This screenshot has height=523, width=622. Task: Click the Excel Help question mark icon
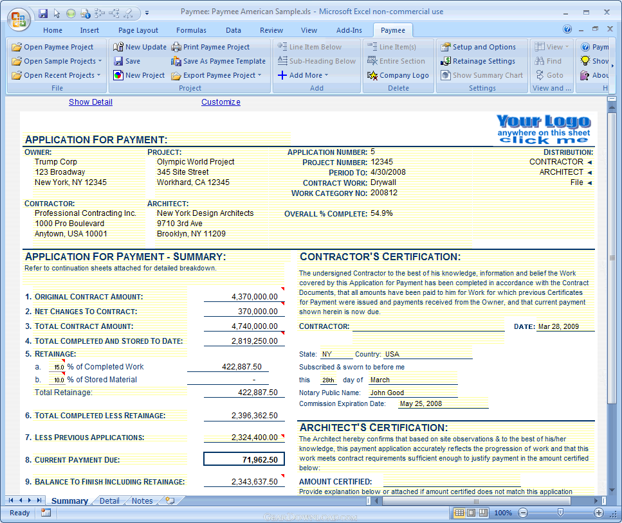(x=567, y=29)
